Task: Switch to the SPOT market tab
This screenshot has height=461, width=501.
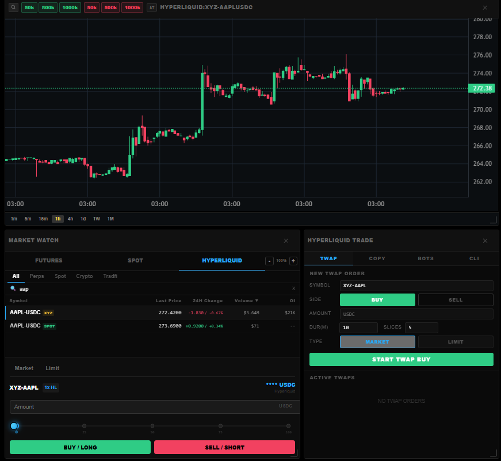Action: click(136, 261)
